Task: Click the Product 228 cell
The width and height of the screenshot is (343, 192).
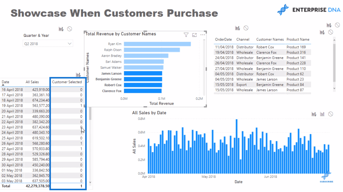Action: coord(296,63)
